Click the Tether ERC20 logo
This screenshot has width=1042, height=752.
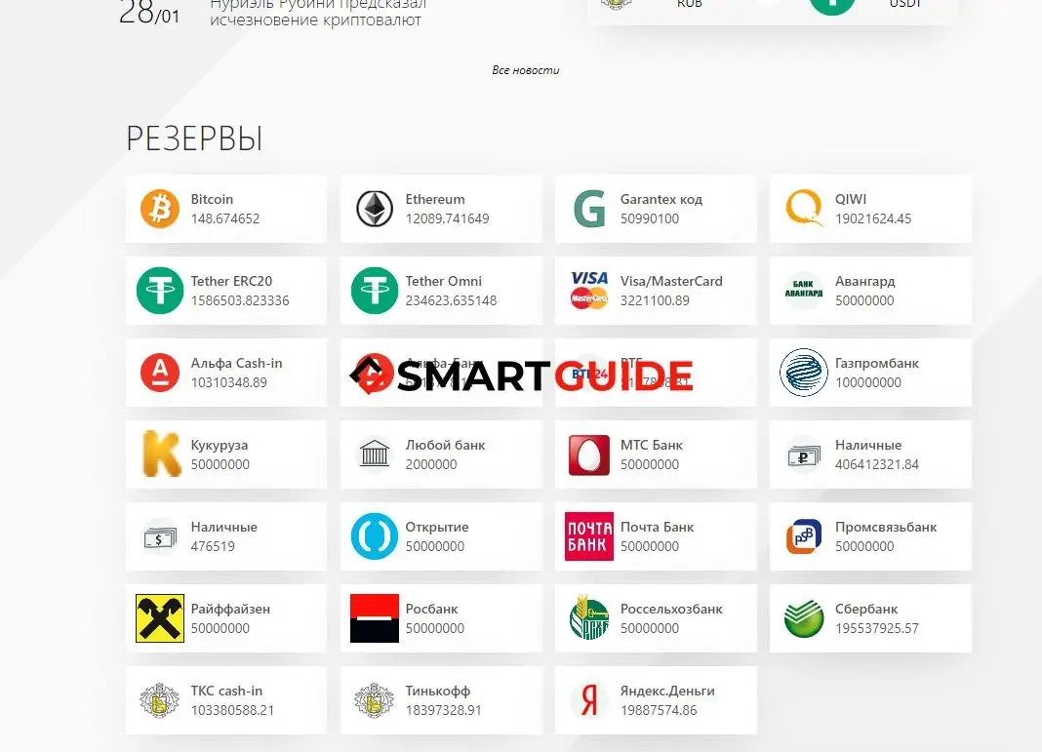pyautogui.click(x=159, y=290)
